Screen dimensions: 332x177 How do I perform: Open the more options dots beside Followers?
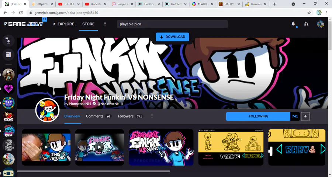(152, 116)
